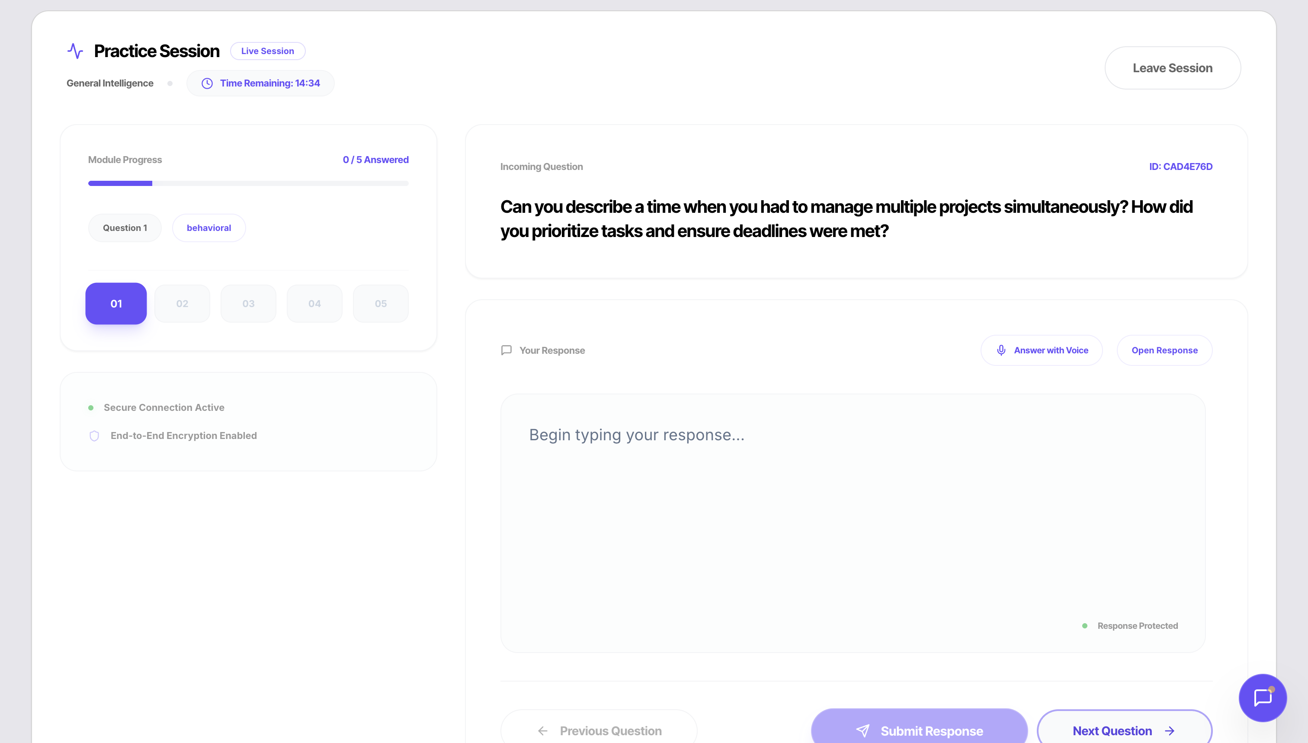
Task: Click the shield icon beside End-to-End Encryption
Action: [94, 436]
